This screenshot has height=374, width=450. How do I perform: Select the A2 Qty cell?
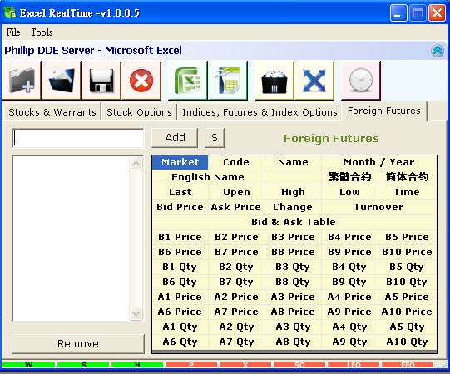[x=236, y=327]
